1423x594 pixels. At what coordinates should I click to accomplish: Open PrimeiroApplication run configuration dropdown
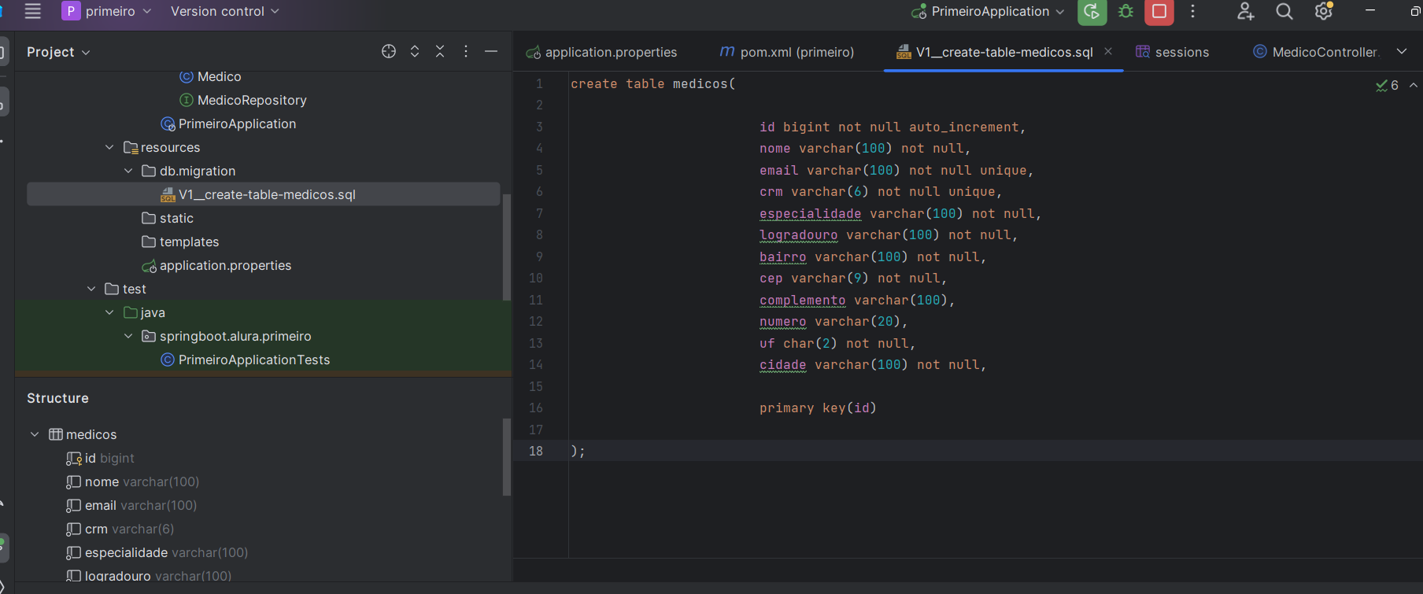(x=988, y=11)
